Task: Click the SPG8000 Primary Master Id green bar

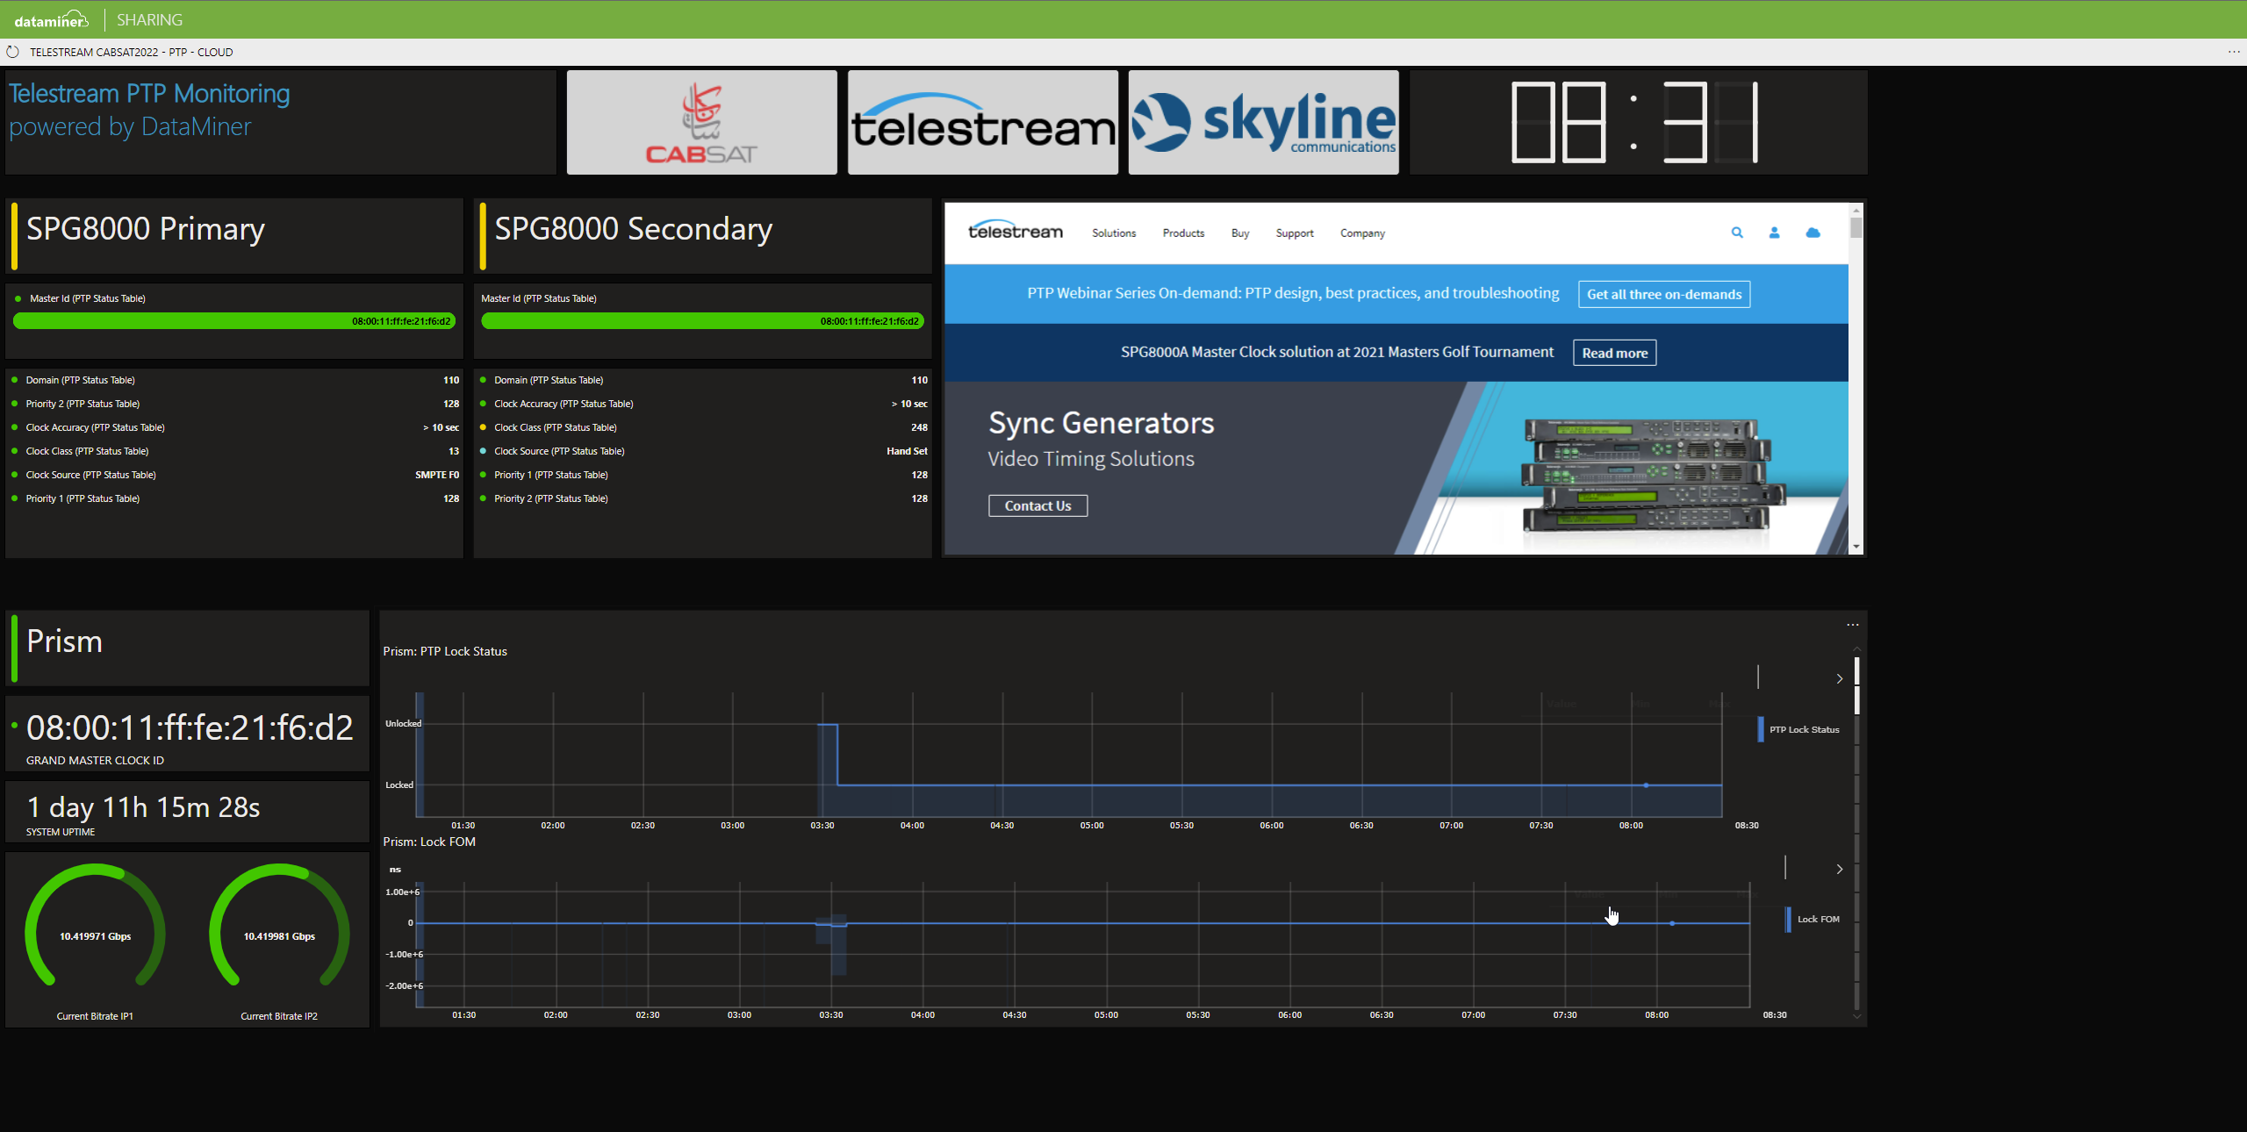Action: coord(234,321)
